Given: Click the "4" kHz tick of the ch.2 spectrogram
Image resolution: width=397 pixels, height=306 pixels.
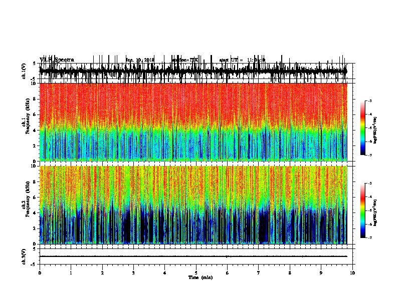Looking at the screenshot, I should (35, 213).
